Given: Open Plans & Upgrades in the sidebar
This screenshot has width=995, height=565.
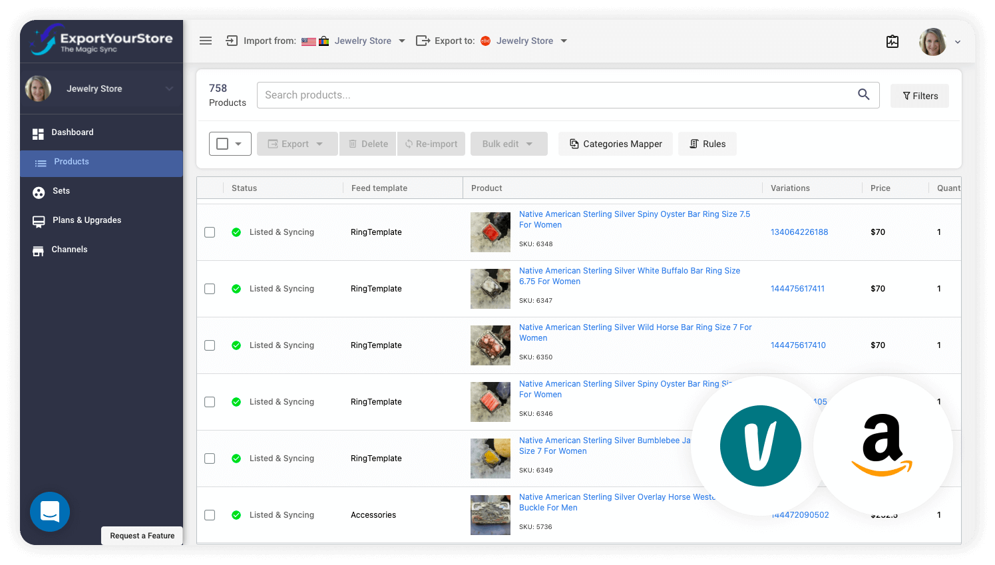Looking at the screenshot, I should [38, 220].
